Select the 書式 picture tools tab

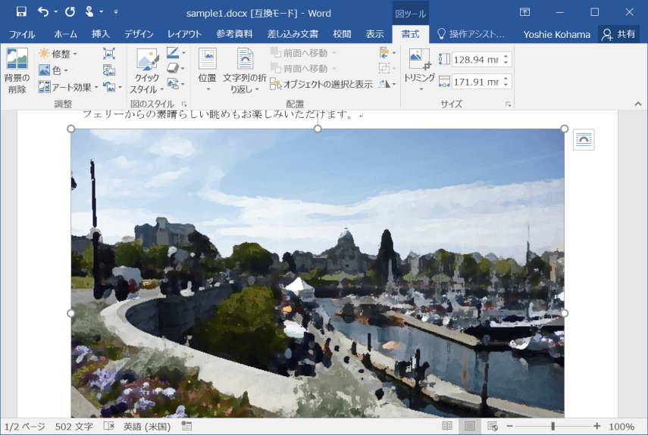(410, 34)
